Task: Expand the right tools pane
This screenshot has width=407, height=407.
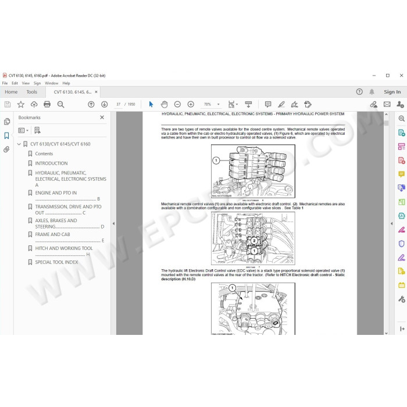Action: click(402, 329)
